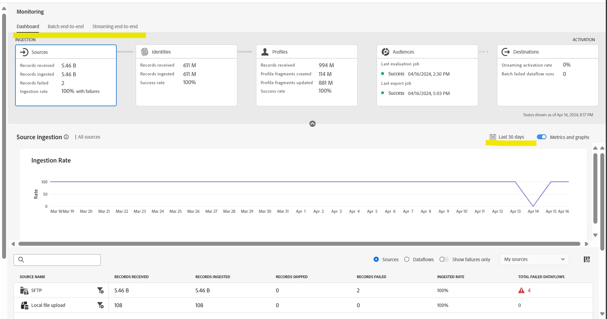
Task: Click the red warning icon in SFTP row
Action: pos(521,290)
